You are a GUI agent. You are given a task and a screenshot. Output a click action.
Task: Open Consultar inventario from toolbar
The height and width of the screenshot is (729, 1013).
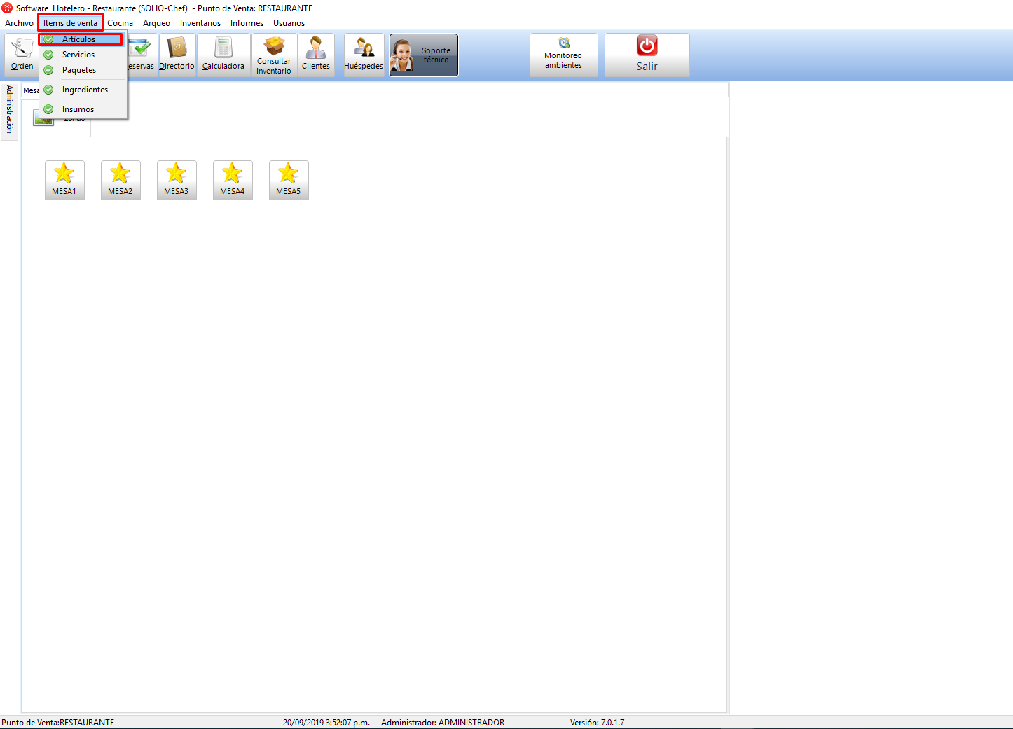(x=274, y=55)
